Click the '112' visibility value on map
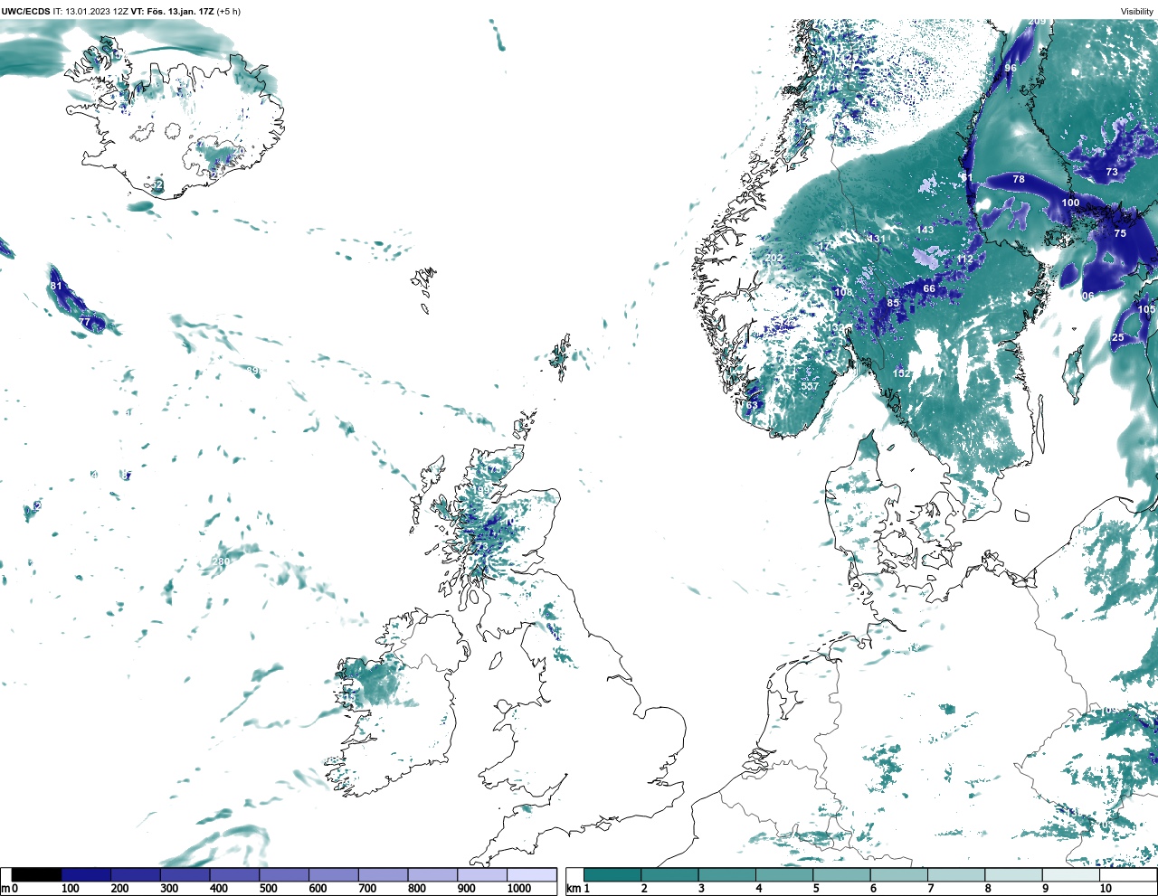The width and height of the screenshot is (1158, 896). click(x=965, y=259)
